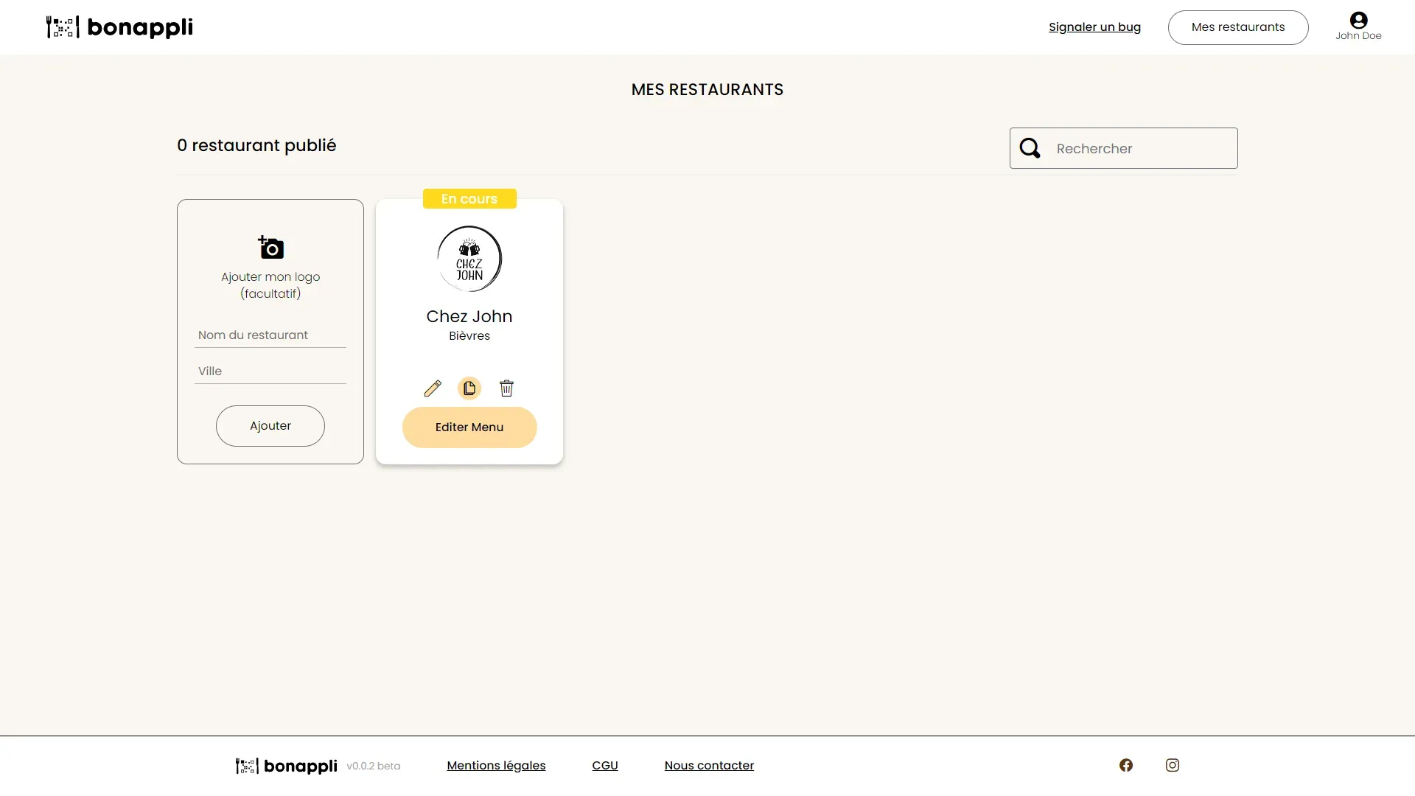Image resolution: width=1415 pixels, height=796 pixels.
Task: Click the bonappli logo in the header
Action: pos(119,27)
